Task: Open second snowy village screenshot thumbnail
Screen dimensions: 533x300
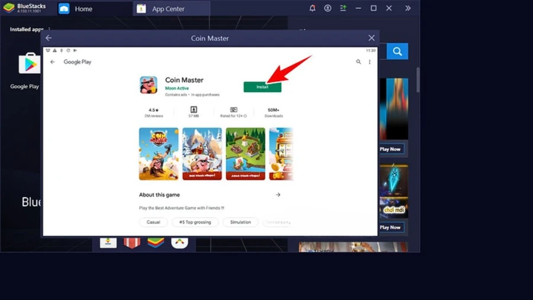Action: click(x=202, y=154)
